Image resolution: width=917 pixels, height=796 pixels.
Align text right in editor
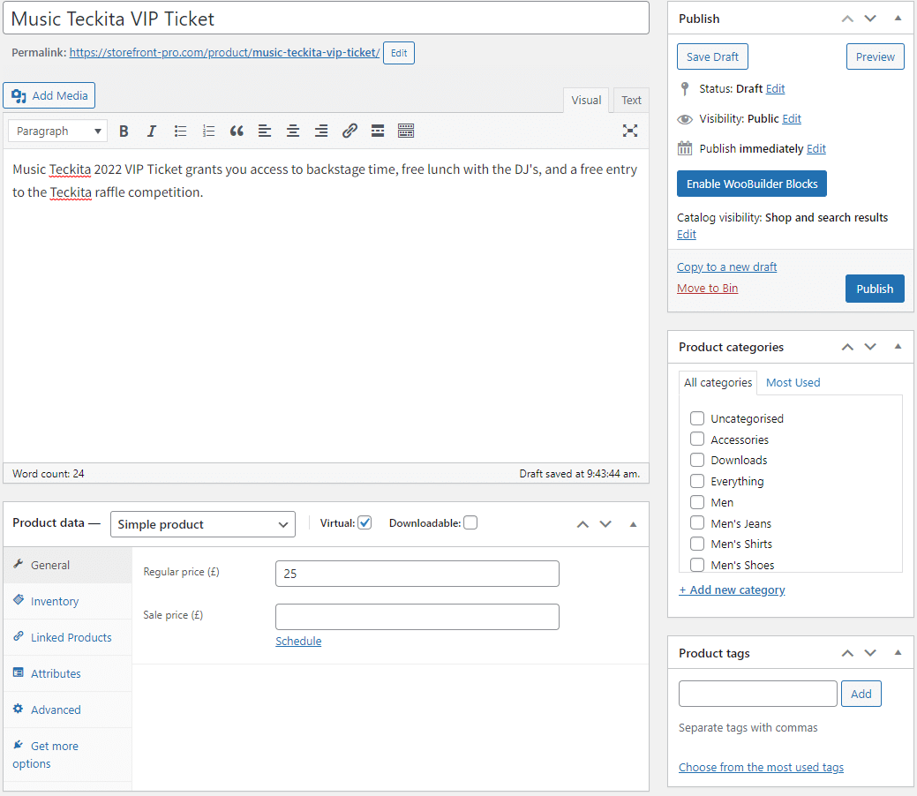(321, 131)
